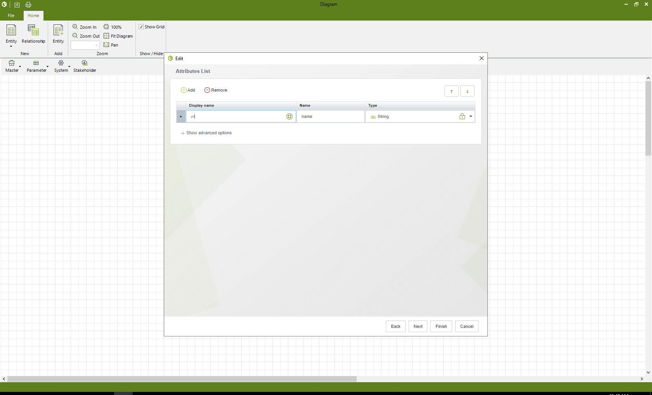The image size is (652, 395).
Task: Click the scroll left arrow of horizontal scrollbar
Action: click(x=4, y=379)
